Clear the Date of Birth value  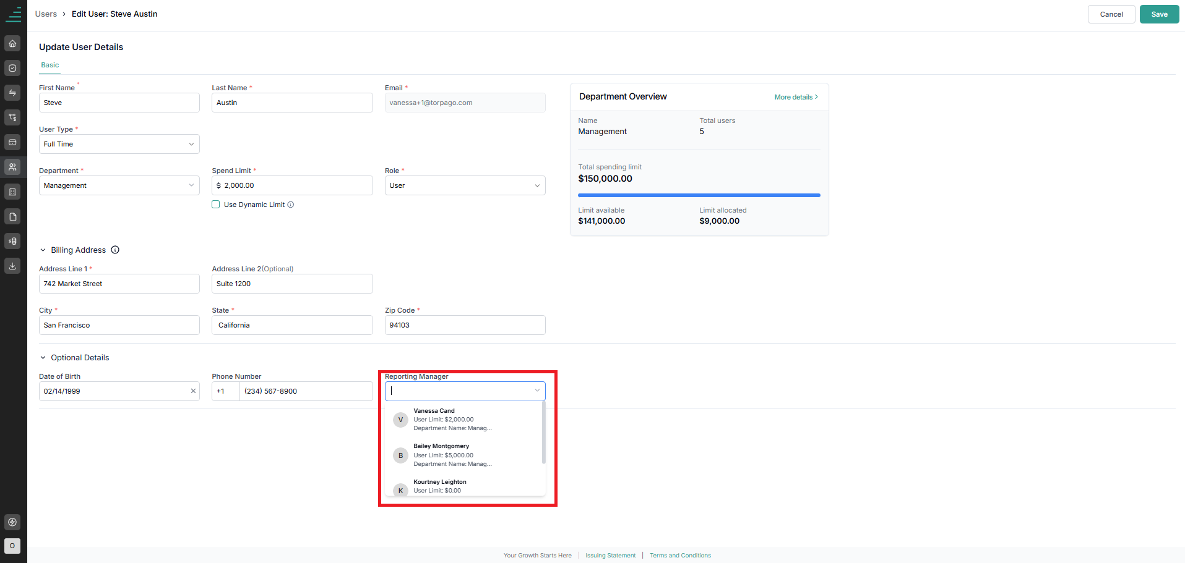pyautogui.click(x=193, y=391)
